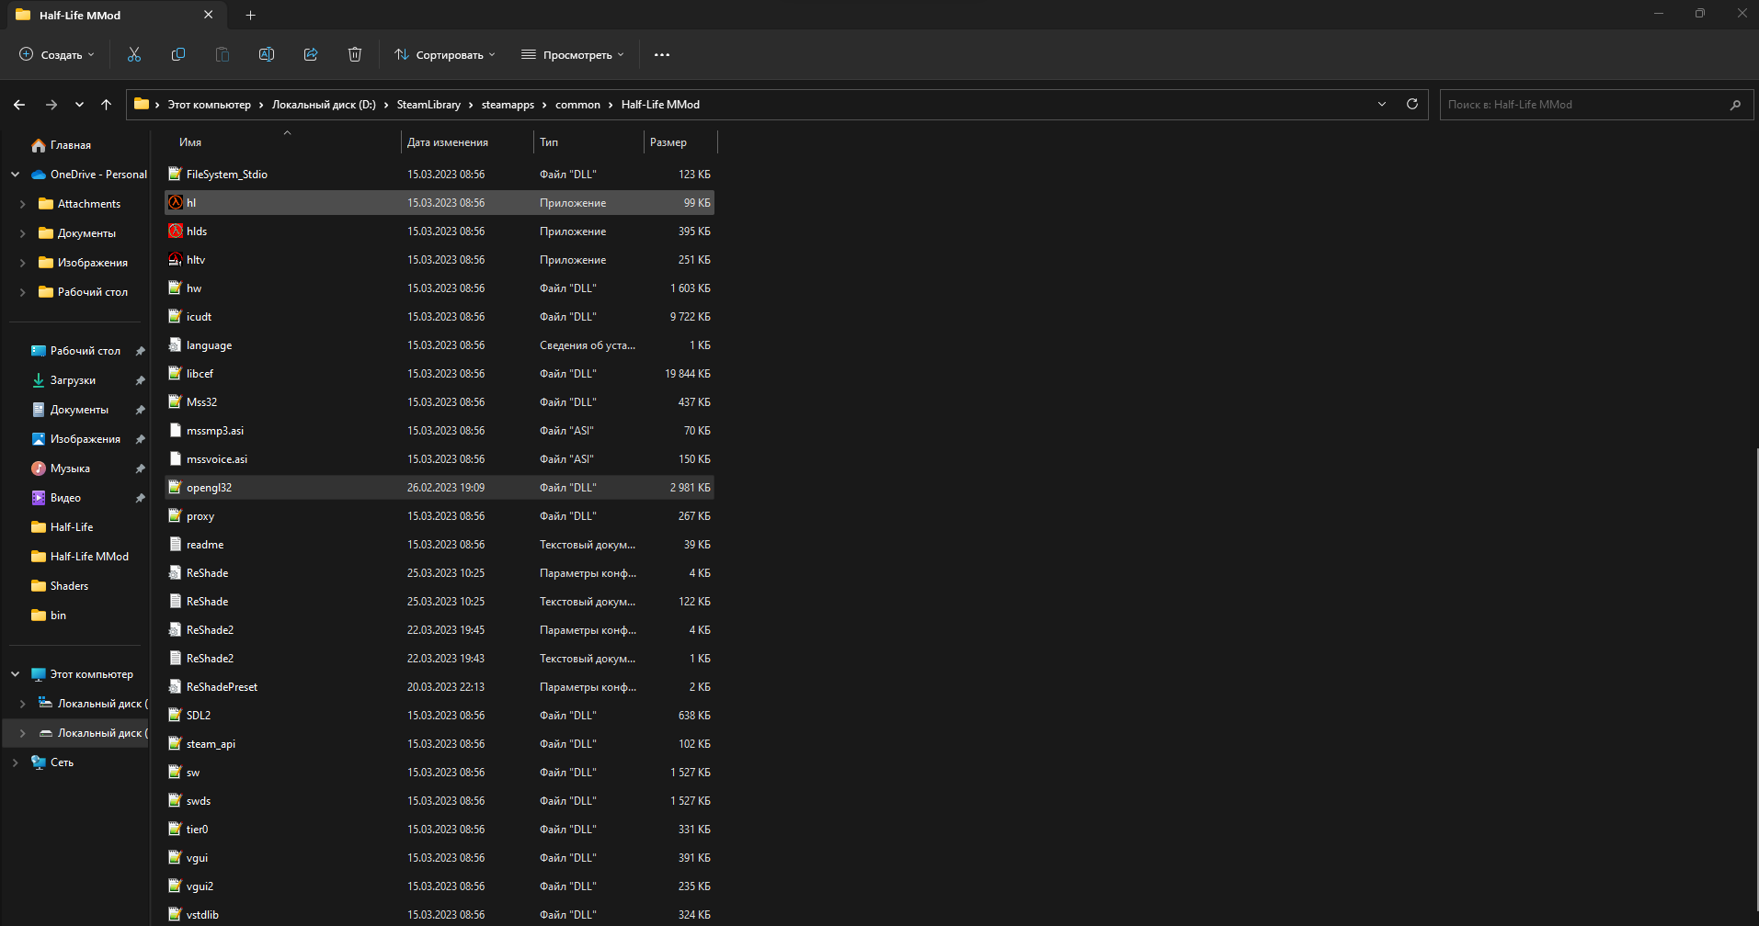Select the mssvoice.asi file
The width and height of the screenshot is (1759, 926).
pyautogui.click(x=440, y=458)
